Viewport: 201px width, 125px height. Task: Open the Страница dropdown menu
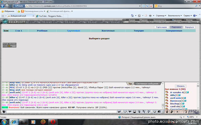tap(161, 16)
